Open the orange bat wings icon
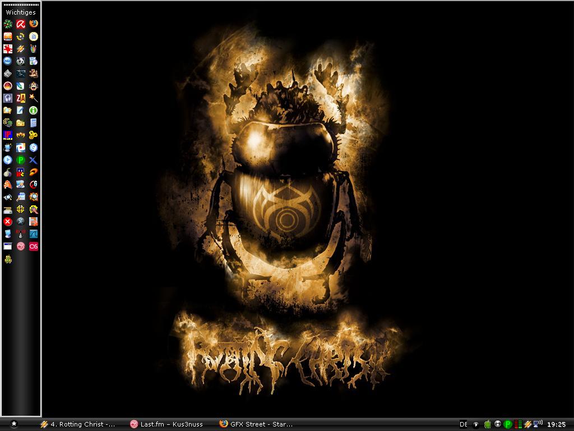 pyautogui.click(x=21, y=136)
